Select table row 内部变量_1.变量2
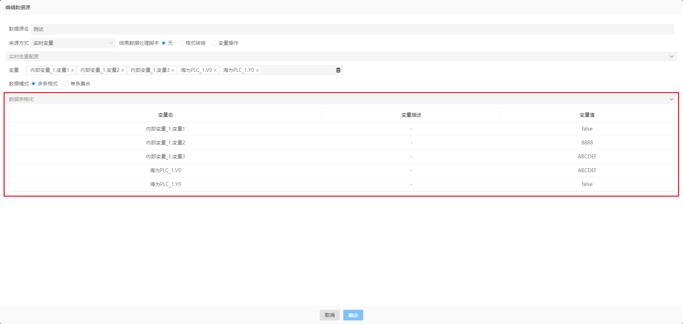 [341, 143]
